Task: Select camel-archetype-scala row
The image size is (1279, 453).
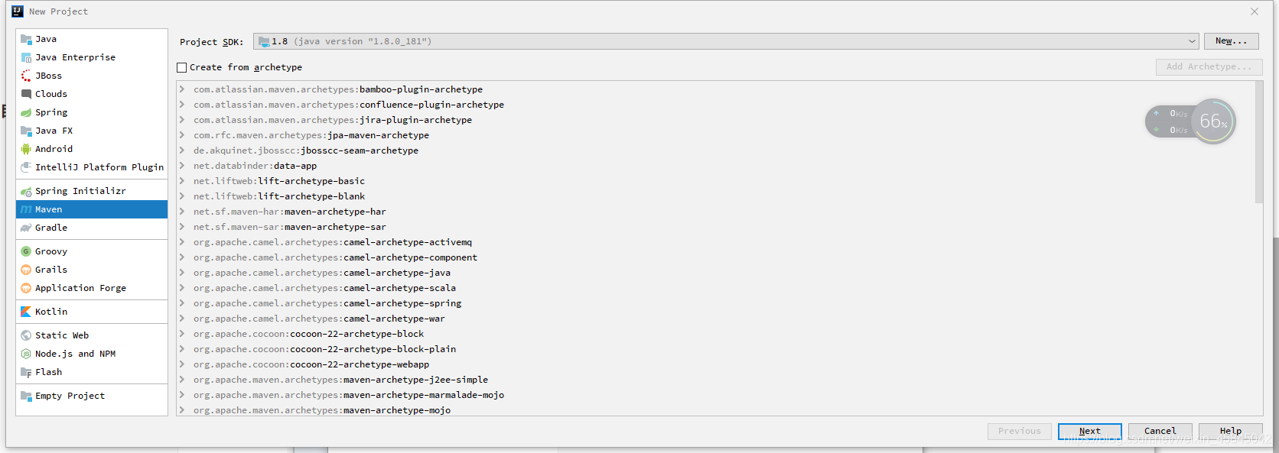Action: [x=716, y=288]
